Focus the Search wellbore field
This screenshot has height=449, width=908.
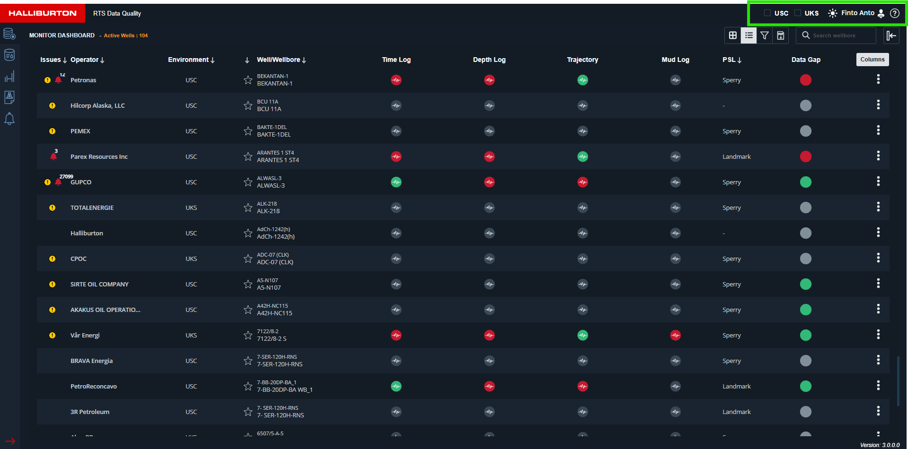[x=836, y=35]
